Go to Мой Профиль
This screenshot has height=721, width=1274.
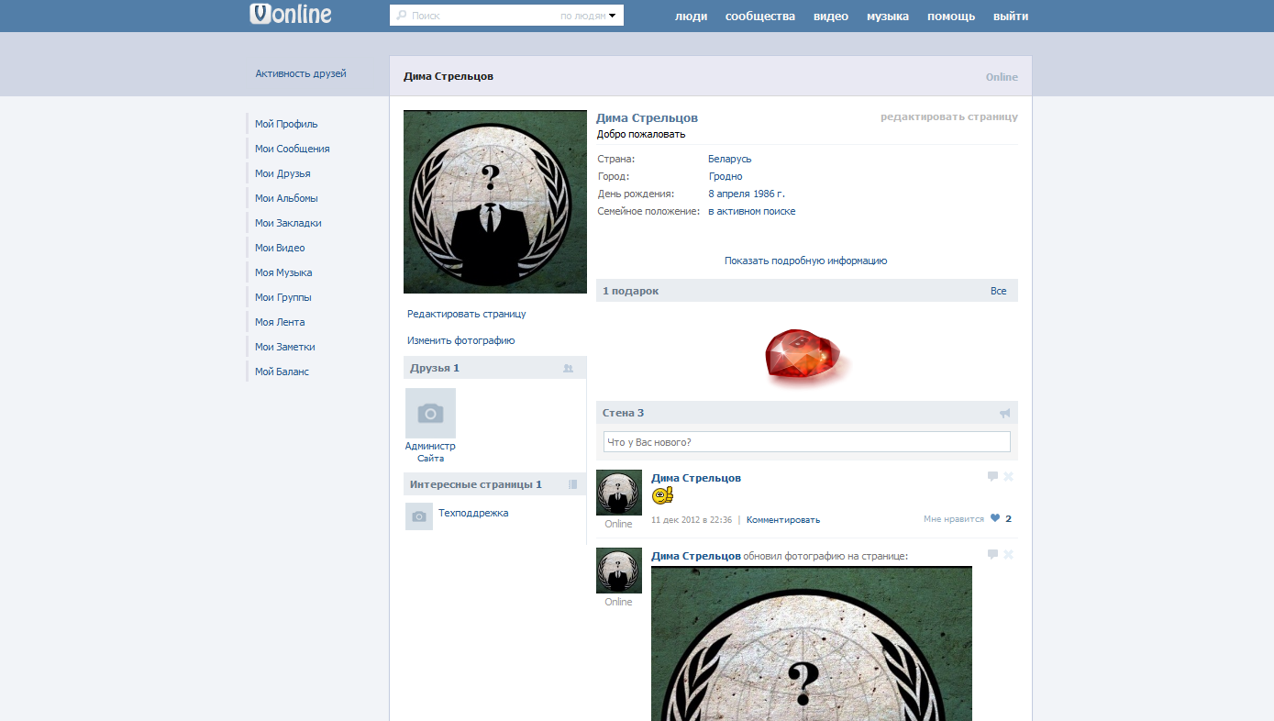tap(286, 124)
